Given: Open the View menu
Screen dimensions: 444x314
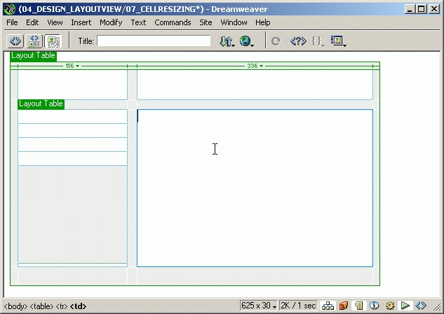Looking at the screenshot, I should (x=55, y=22).
